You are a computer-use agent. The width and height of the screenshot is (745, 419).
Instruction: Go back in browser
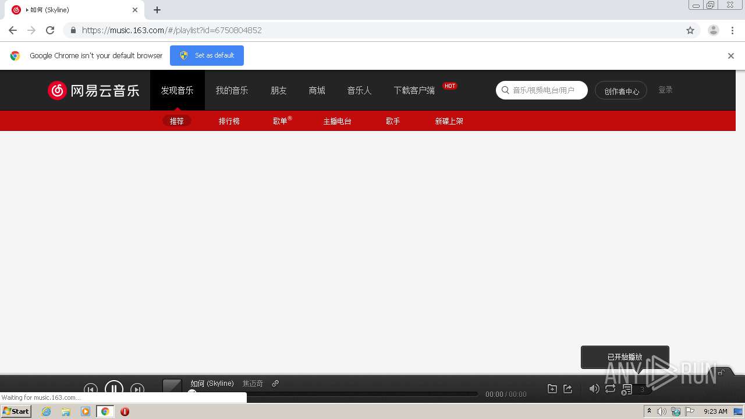[x=13, y=30]
